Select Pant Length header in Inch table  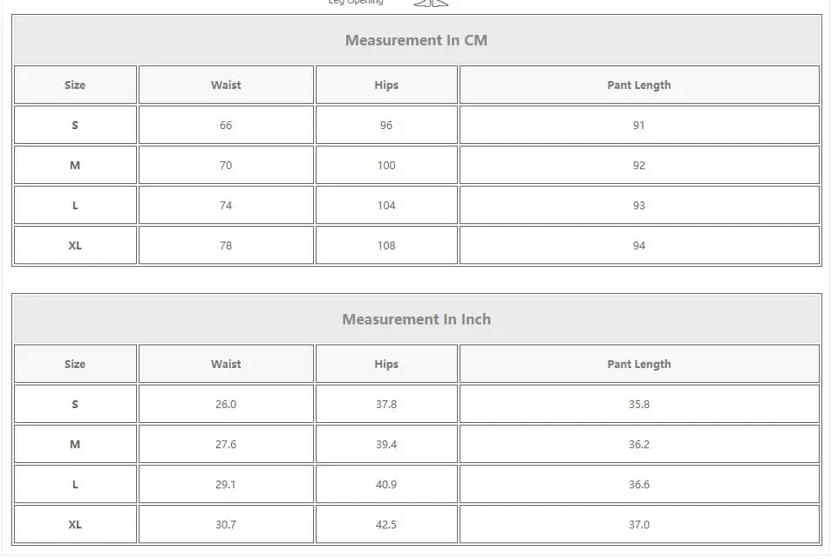point(639,364)
